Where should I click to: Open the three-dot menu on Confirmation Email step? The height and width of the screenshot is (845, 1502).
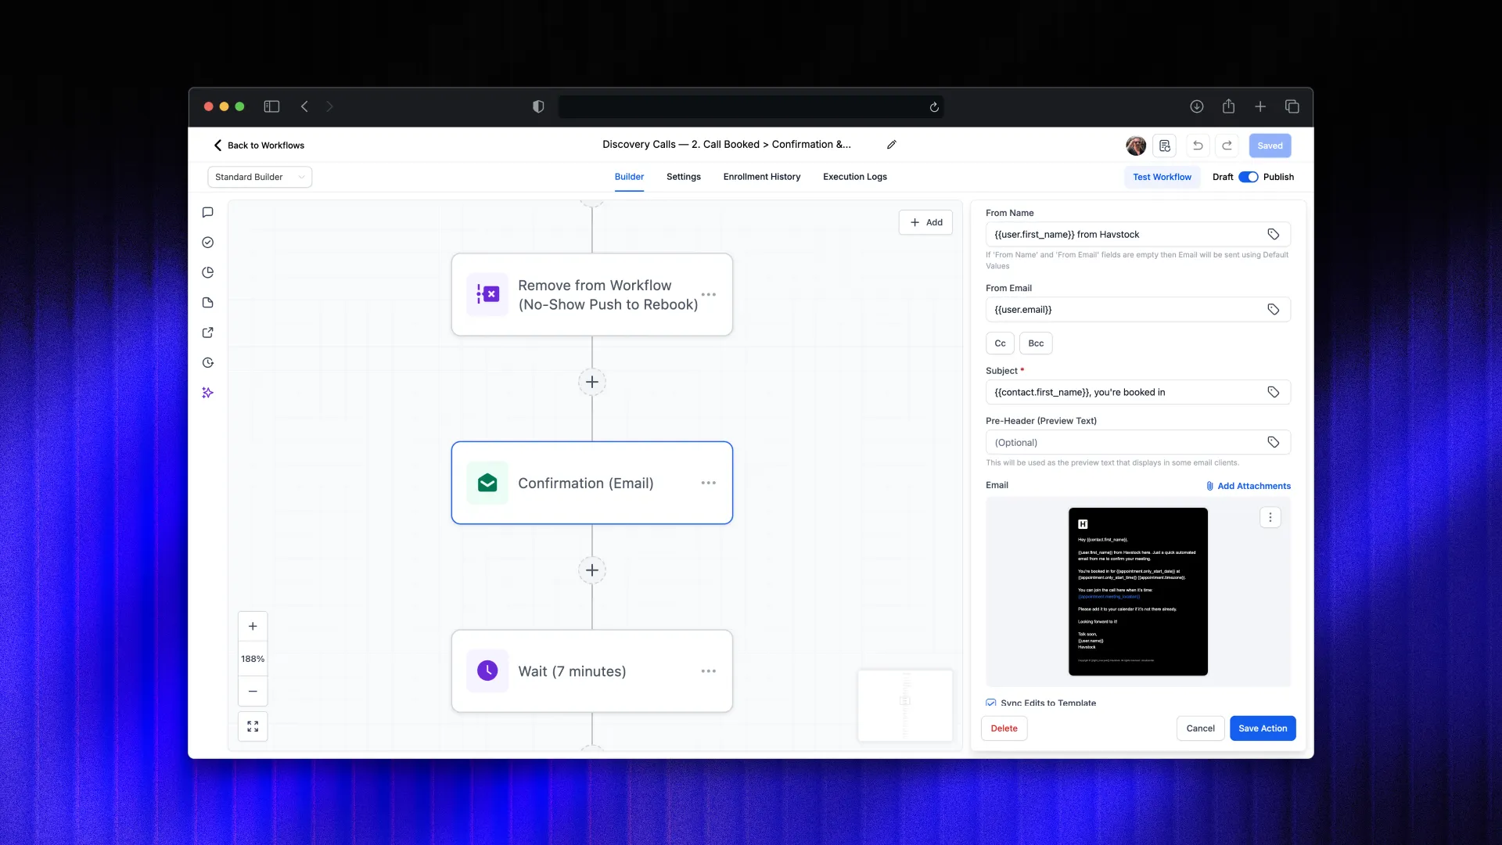coord(709,483)
